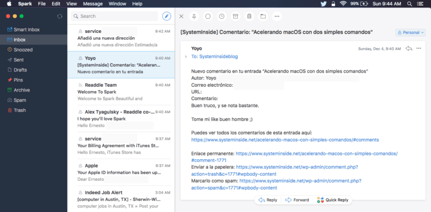The width and height of the screenshot is (431, 212).
Task: Open the File menu
Action: pyautogui.click(x=42, y=4)
